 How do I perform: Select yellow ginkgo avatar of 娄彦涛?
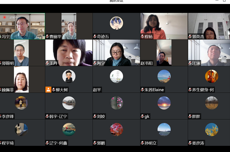tap(212, 129)
